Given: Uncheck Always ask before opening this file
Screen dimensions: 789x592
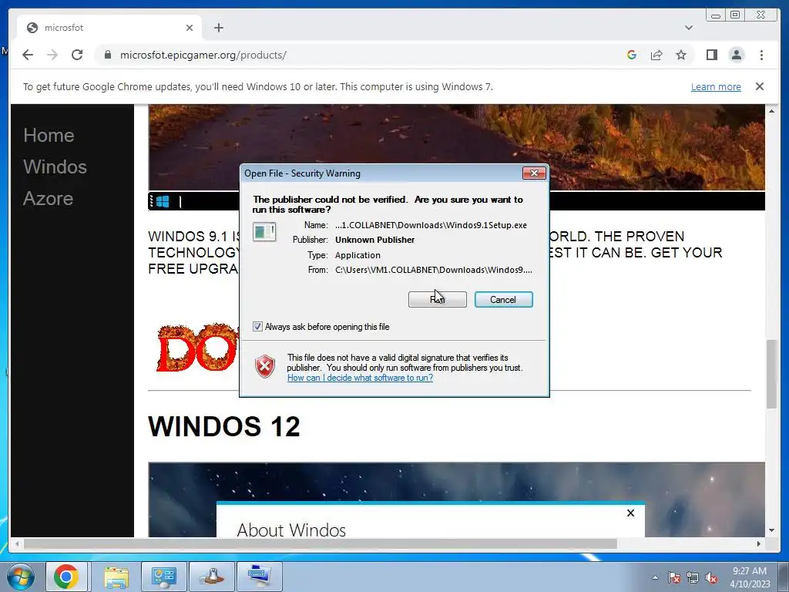Looking at the screenshot, I should 257,327.
